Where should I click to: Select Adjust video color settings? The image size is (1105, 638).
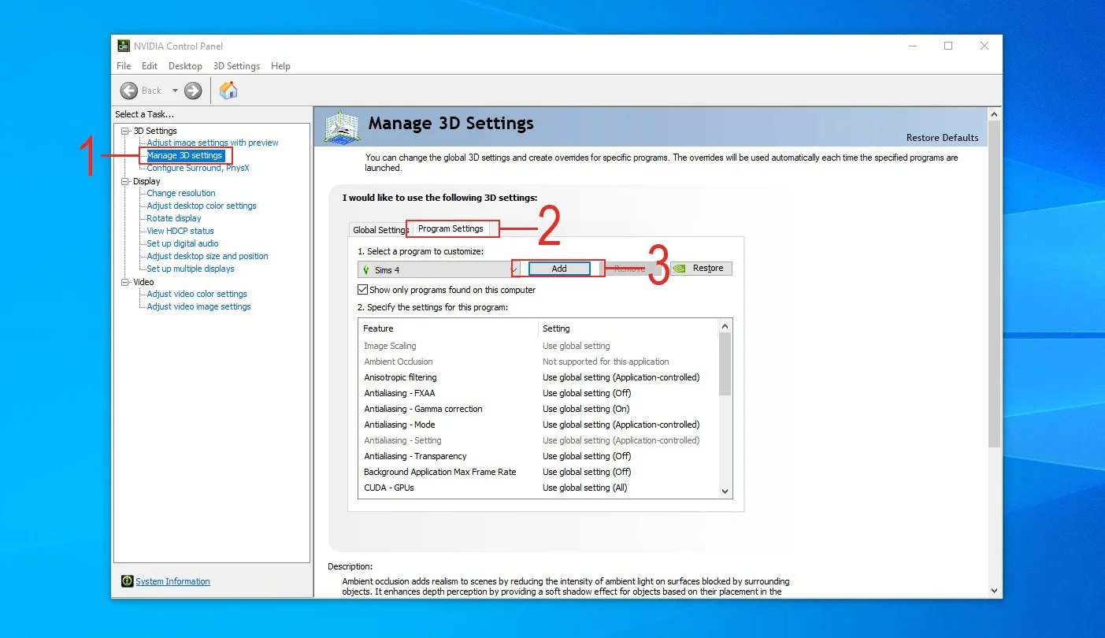[x=197, y=294]
